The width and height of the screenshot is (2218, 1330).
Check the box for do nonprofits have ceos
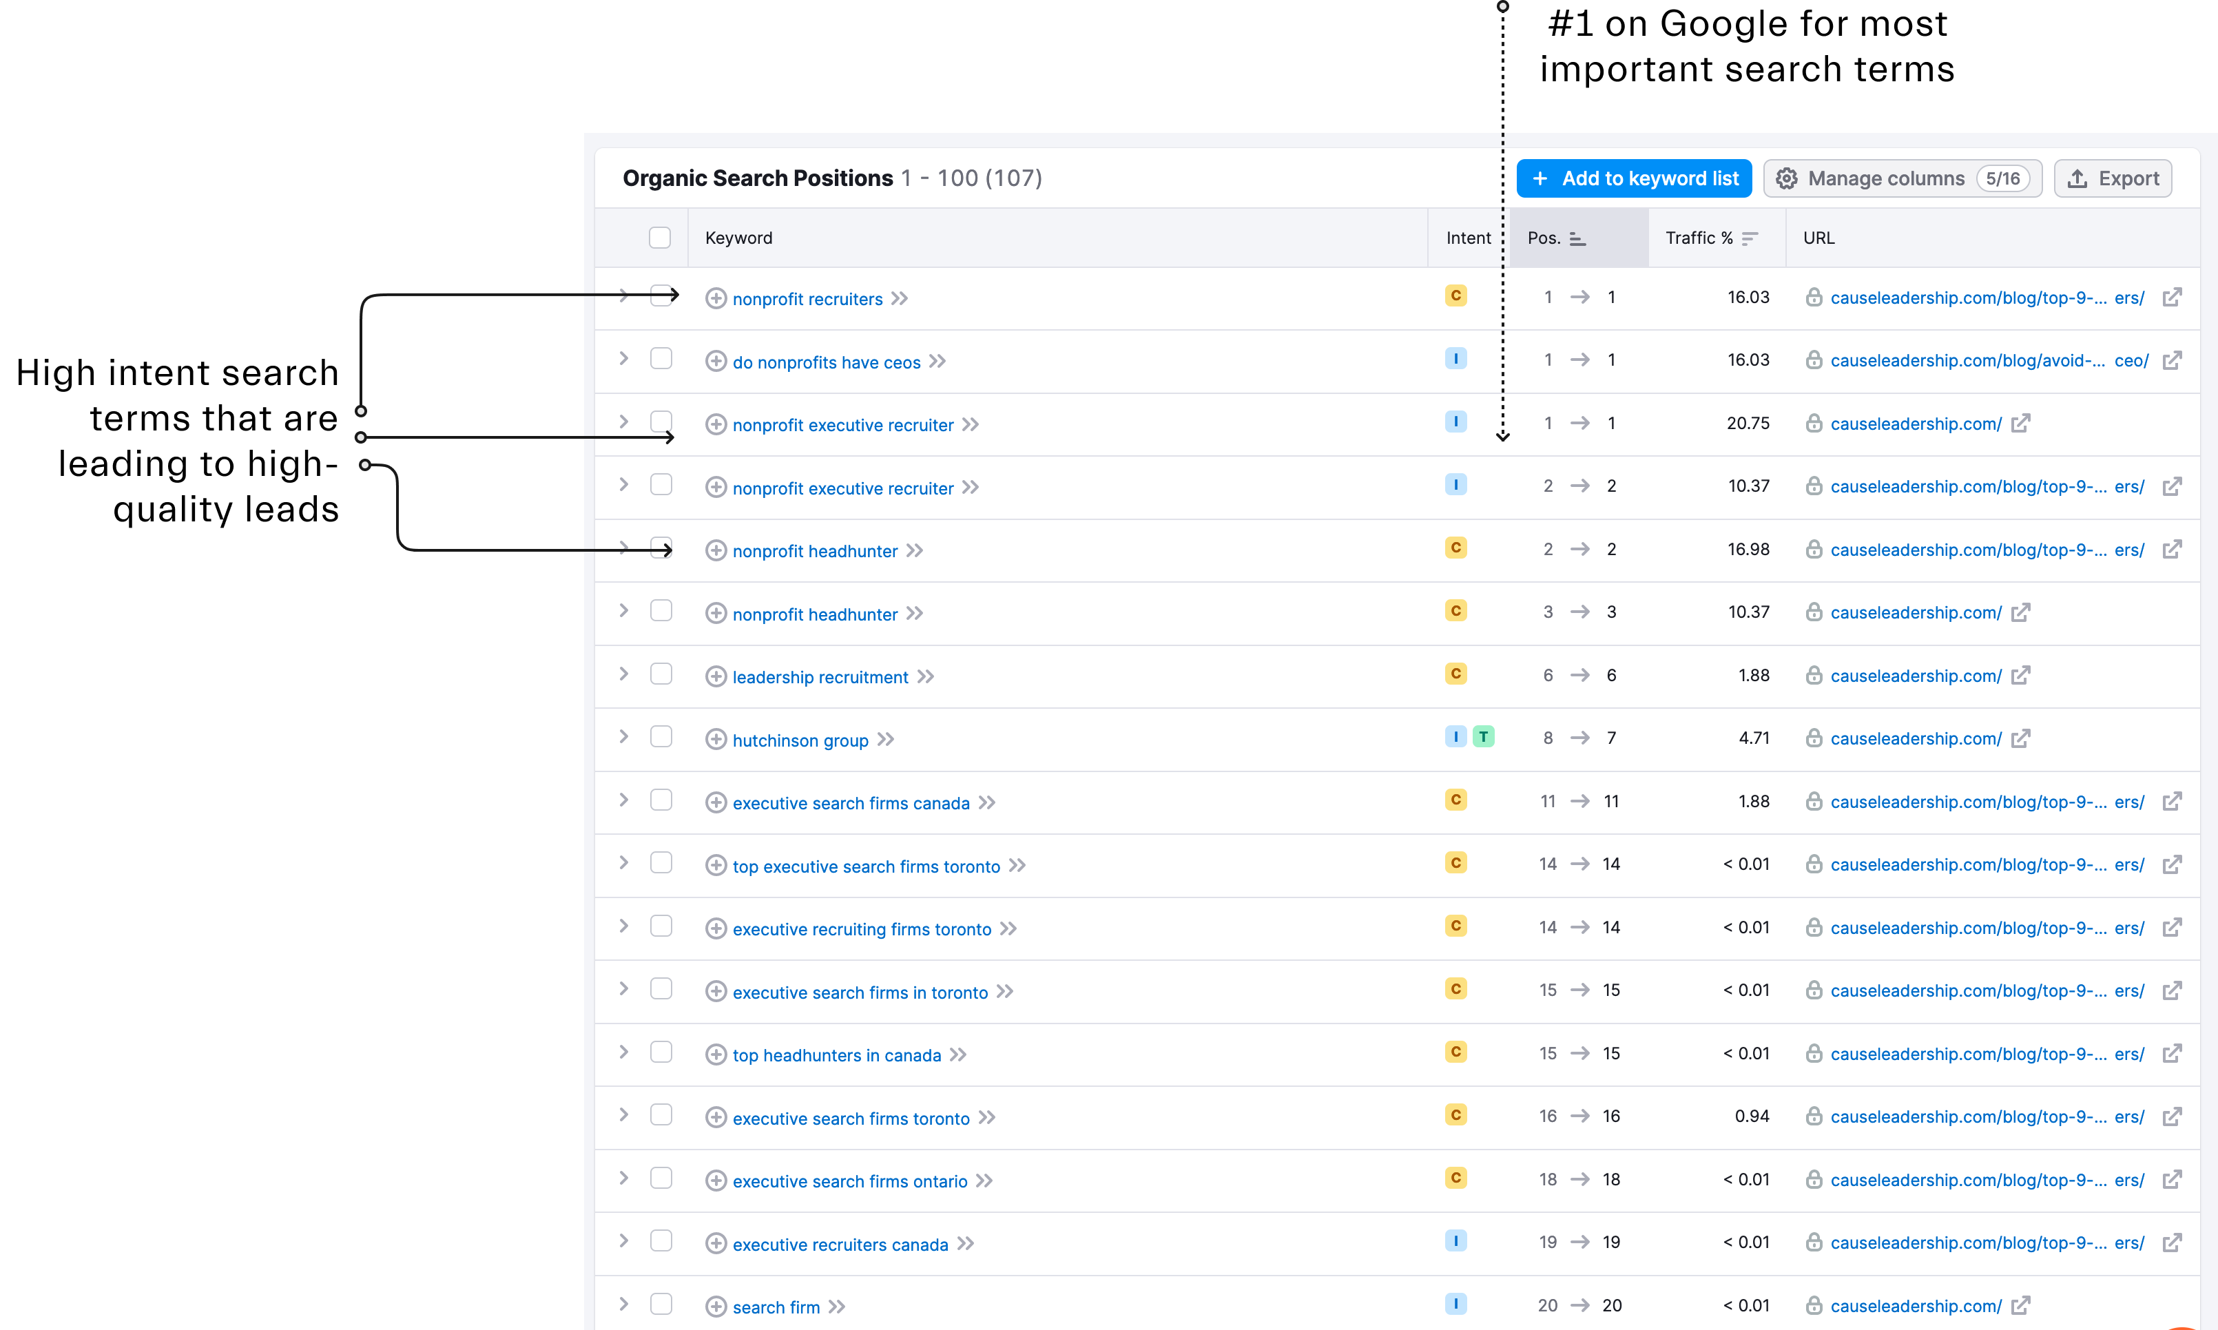pos(661,358)
